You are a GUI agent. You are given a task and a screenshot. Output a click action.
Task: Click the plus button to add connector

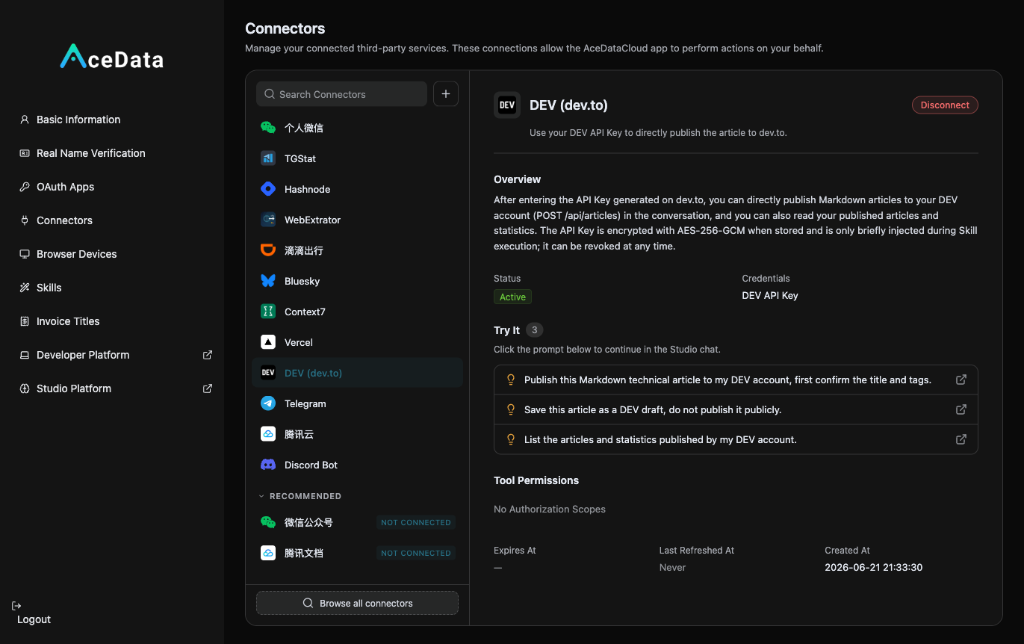click(446, 94)
